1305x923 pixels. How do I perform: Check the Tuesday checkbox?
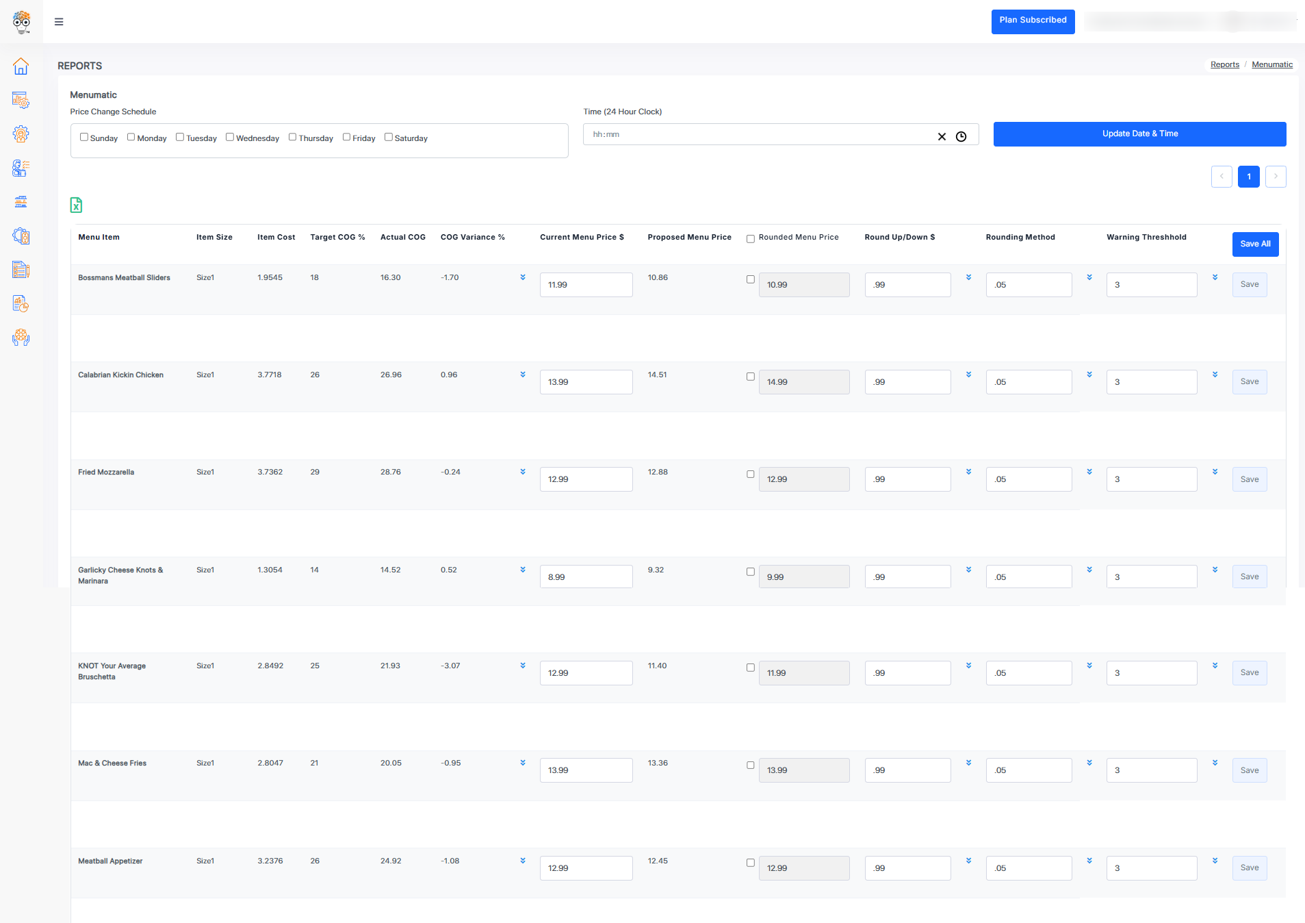click(180, 137)
